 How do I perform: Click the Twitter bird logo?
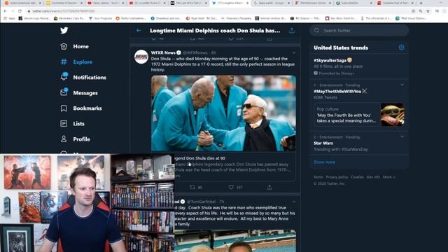coord(64,30)
